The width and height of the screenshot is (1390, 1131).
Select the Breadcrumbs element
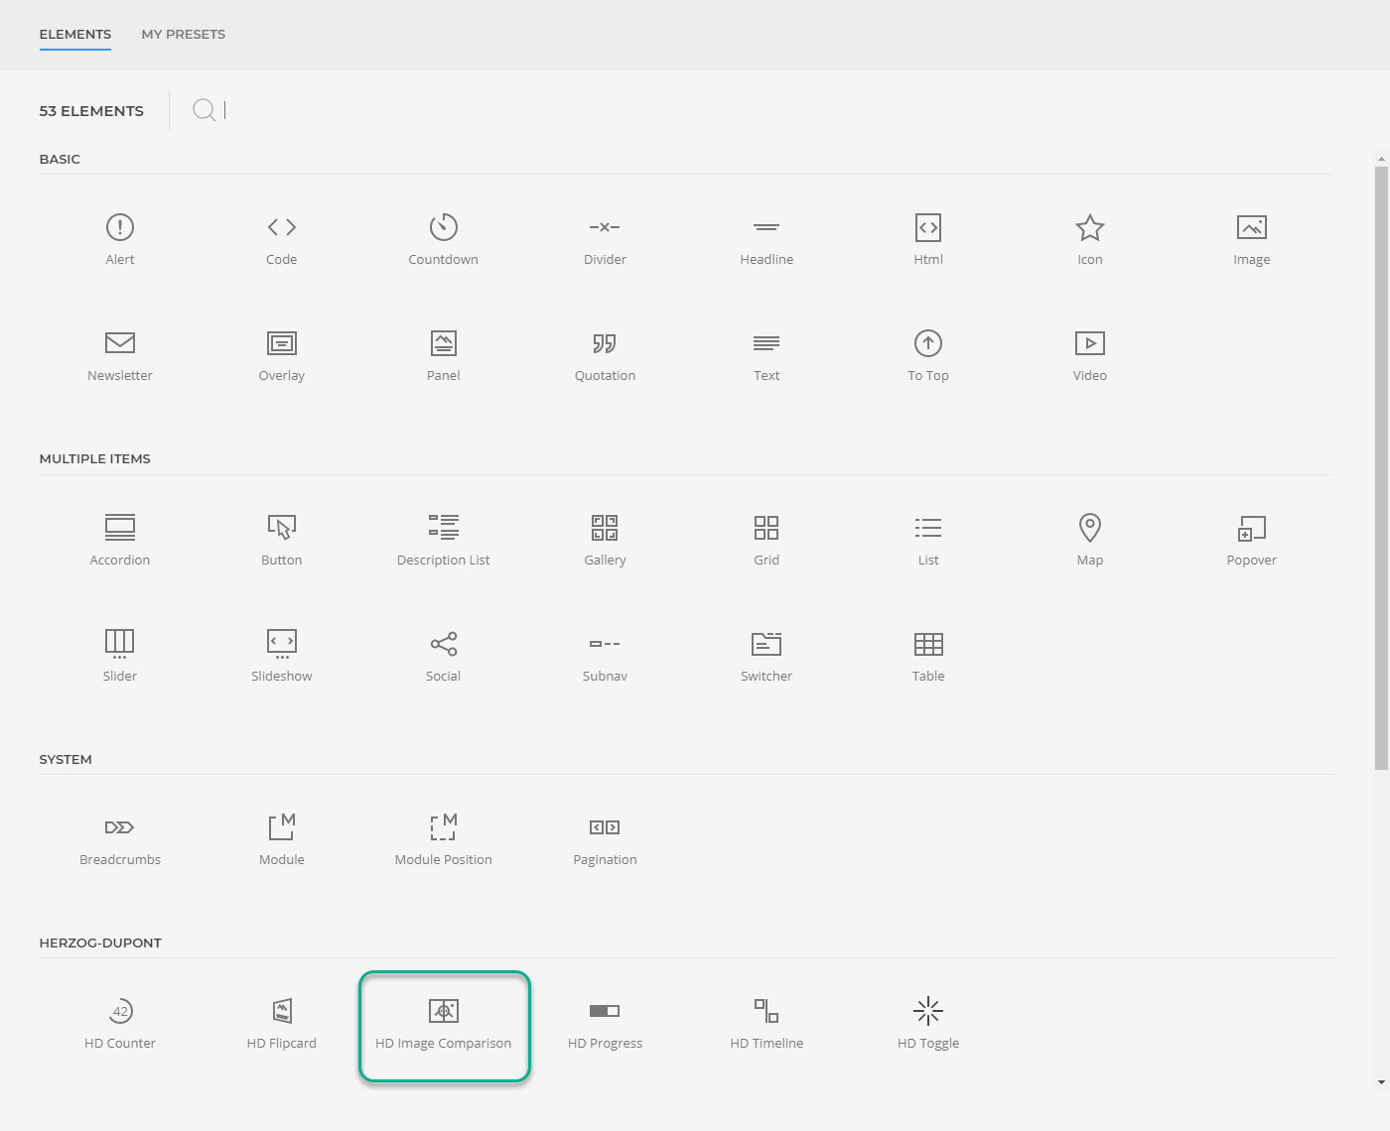119,838
